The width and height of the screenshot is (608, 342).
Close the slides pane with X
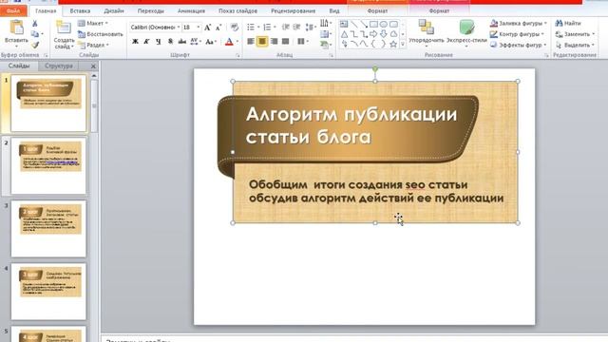(x=93, y=66)
